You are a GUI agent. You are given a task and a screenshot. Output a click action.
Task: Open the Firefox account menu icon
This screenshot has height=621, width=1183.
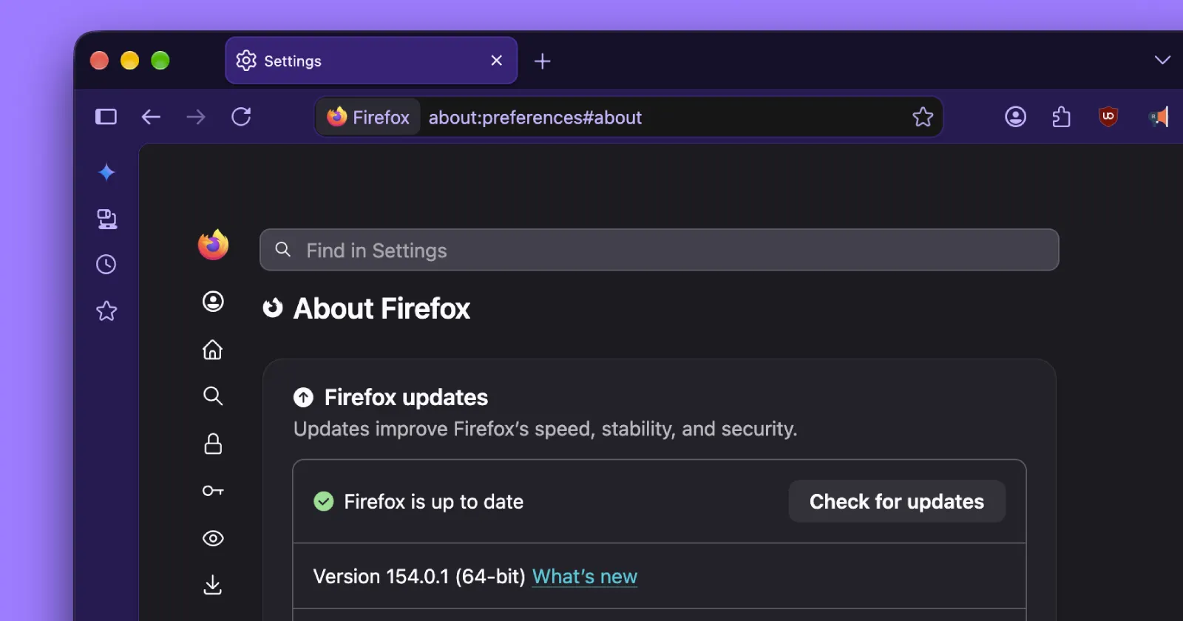tap(1015, 117)
